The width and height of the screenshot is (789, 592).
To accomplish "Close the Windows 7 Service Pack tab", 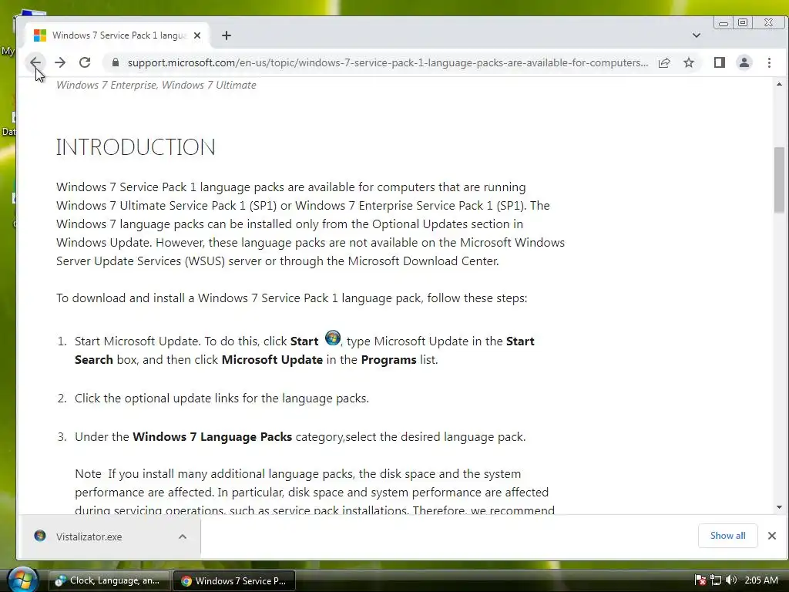I will pos(197,35).
